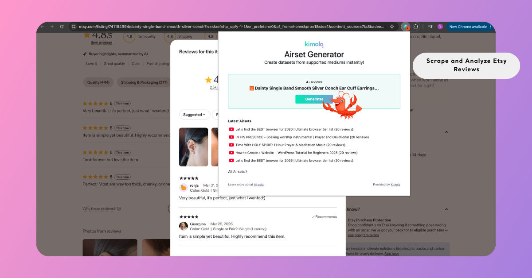
Task: Select the Shipping & Packaging (377) chip
Action: point(144,82)
